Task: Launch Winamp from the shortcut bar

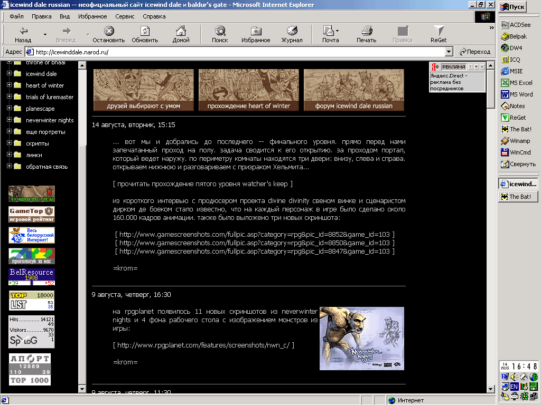Action: (x=516, y=141)
